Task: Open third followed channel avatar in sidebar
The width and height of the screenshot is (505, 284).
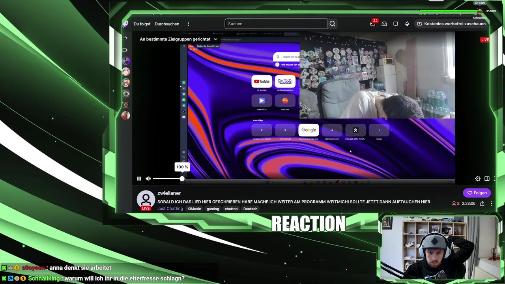Action: point(126,82)
